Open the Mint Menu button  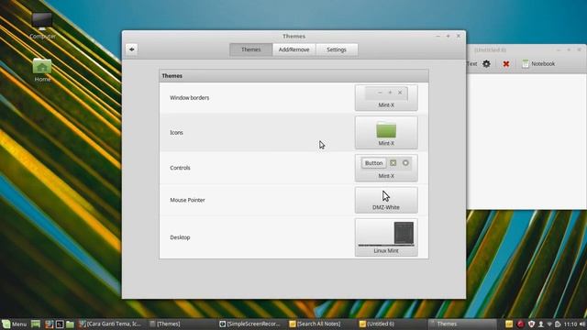click(x=15, y=324)
